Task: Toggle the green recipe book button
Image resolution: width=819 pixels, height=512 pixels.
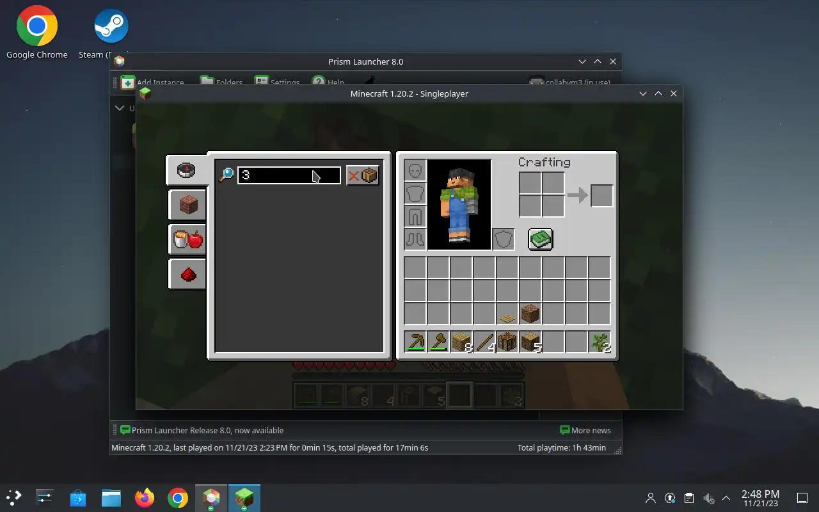Action: (x=541, y=239)
